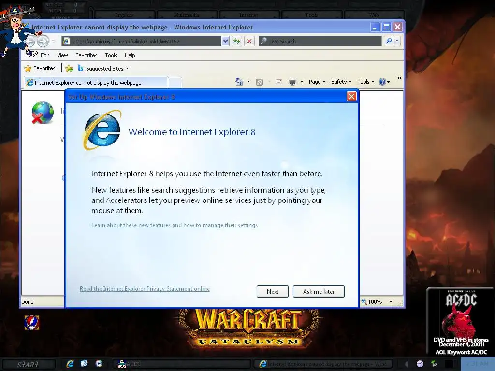Open the Safety dropdown menu
Viewport: 495px width, 371px height.
[x=341, y=82]
